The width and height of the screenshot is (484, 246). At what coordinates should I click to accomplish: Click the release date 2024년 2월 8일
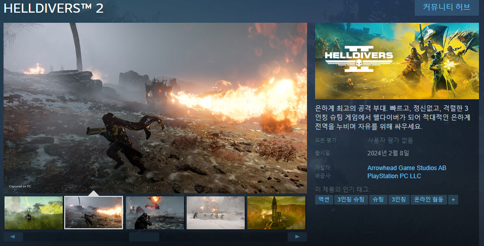click(x=388, y=153)
